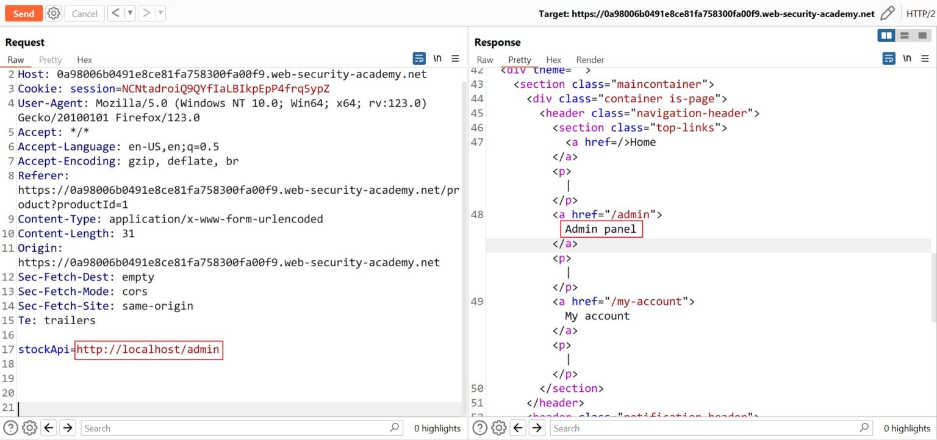937x440 pixels.
Task: Toggle non-printable characters \n in the Response panel
Action: click(907, 59)
